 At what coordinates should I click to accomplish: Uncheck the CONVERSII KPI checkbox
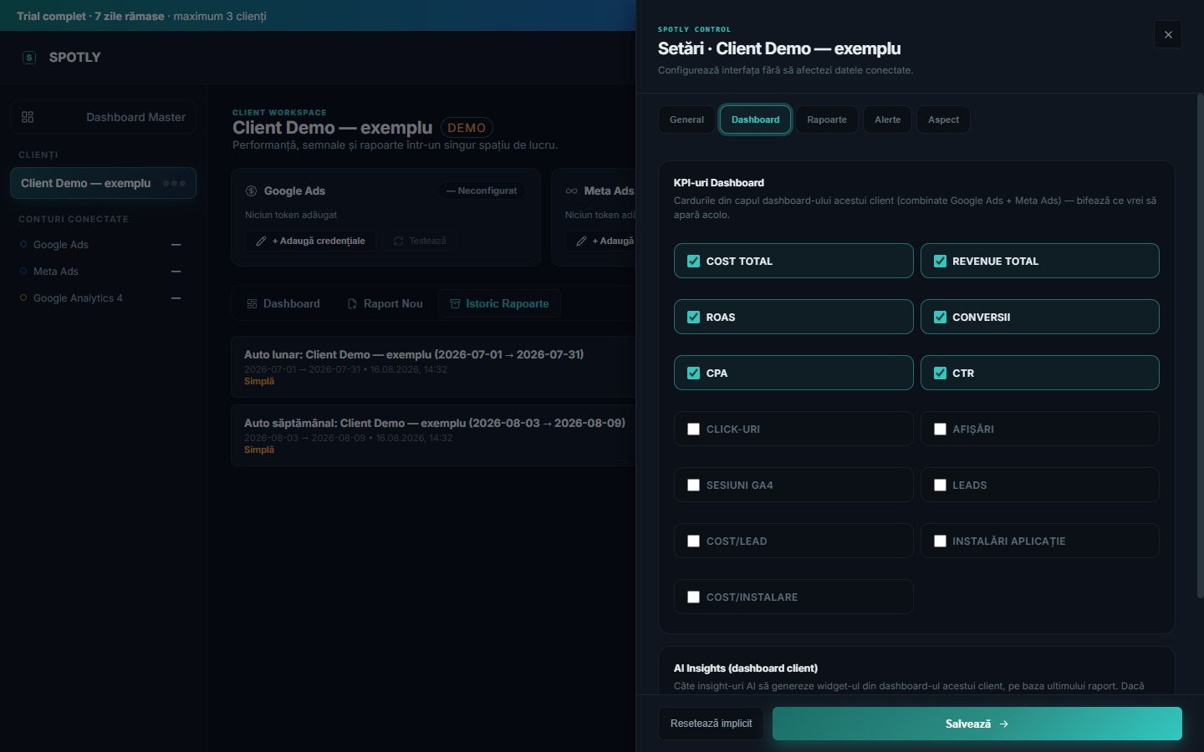940,317
